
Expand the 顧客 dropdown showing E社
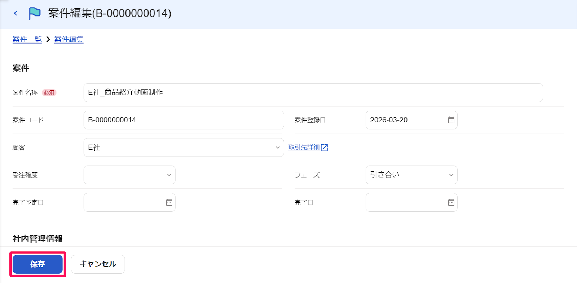click(x=184, y=147)
